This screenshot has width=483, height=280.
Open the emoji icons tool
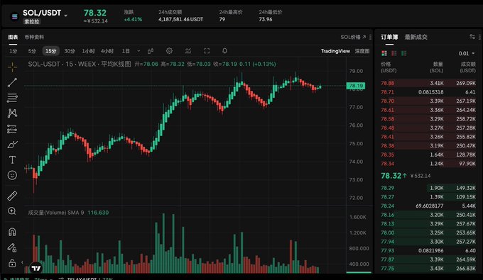[12, 175]
